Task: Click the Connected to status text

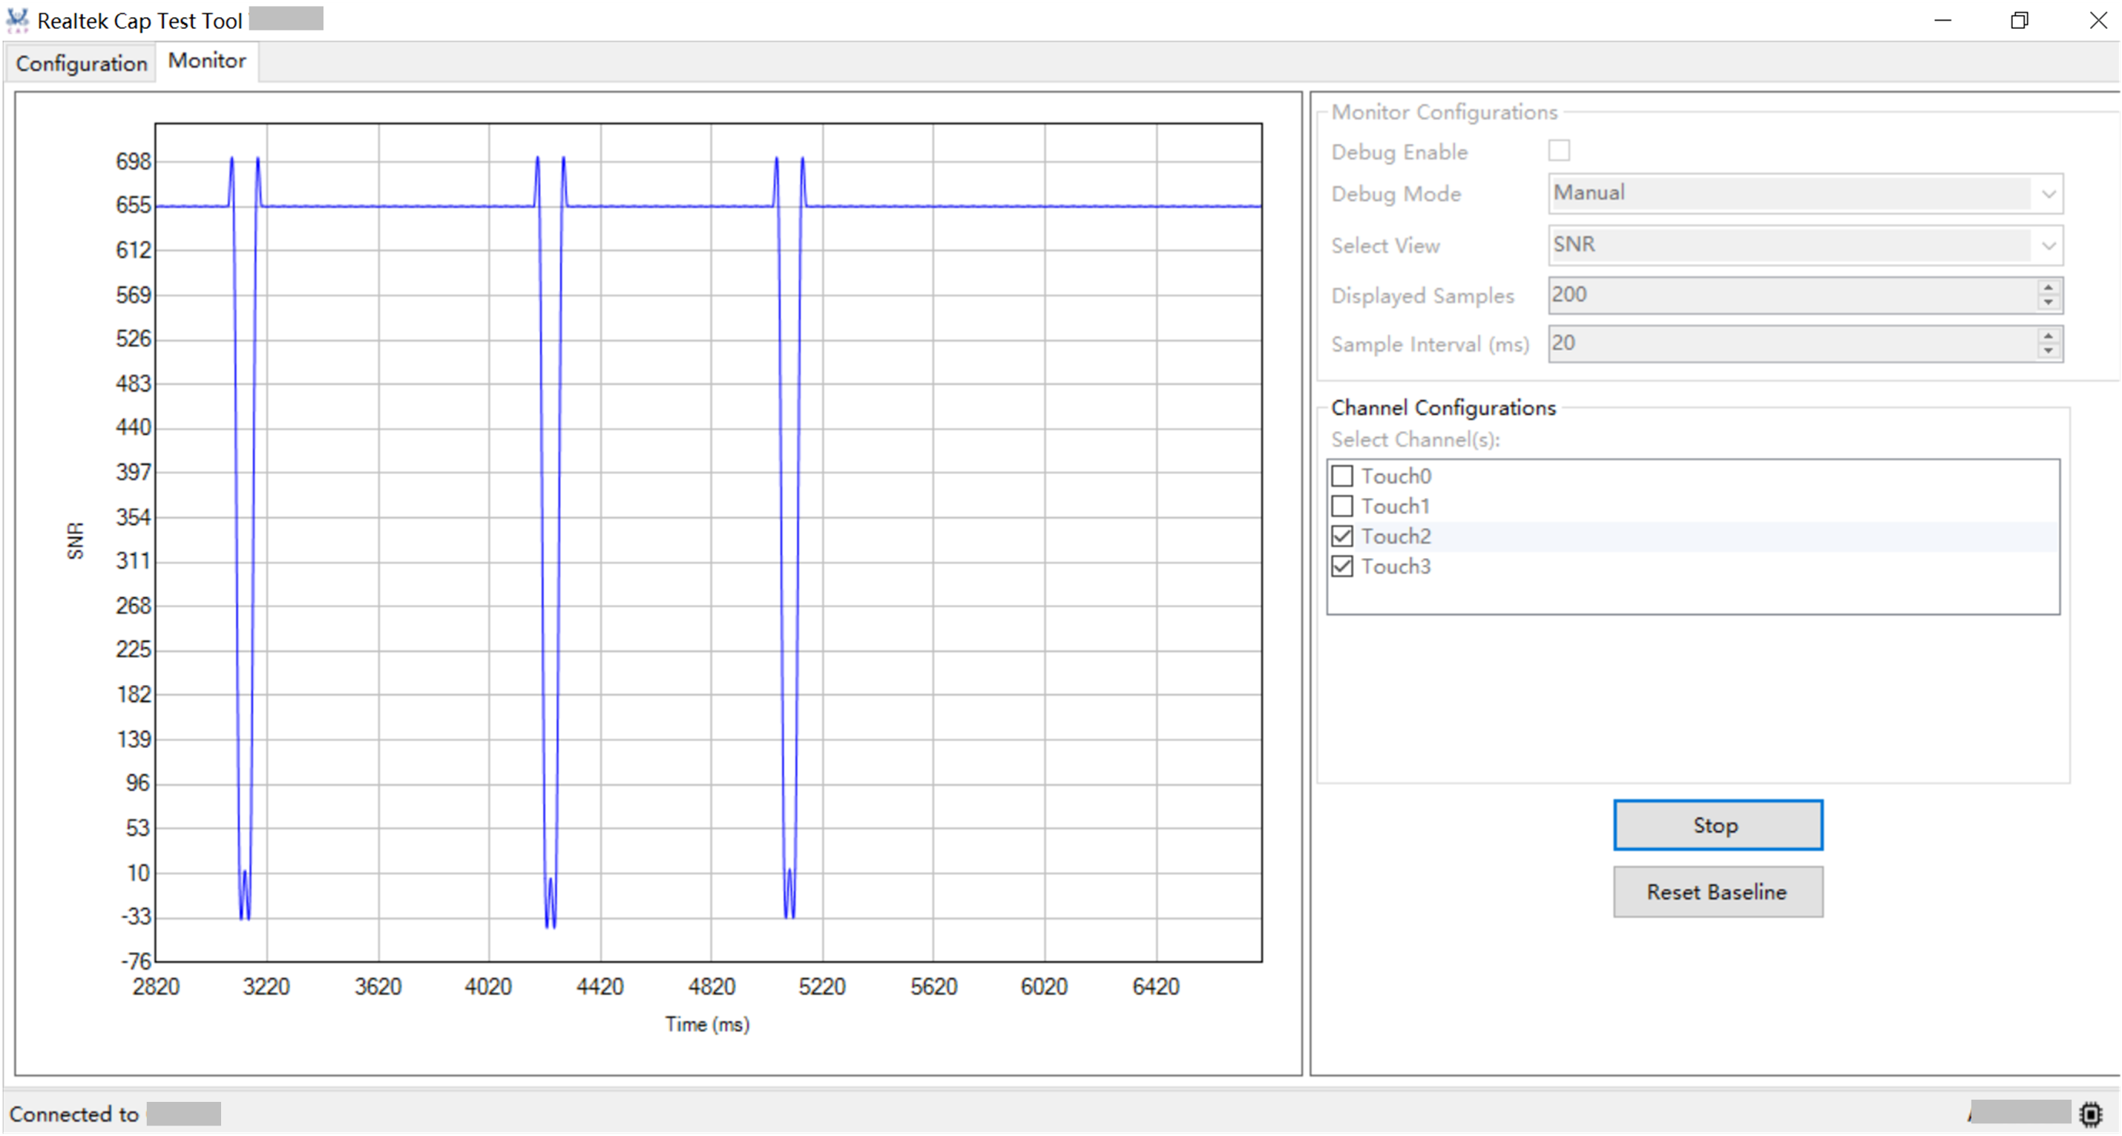Action: tap(74, 1114)
